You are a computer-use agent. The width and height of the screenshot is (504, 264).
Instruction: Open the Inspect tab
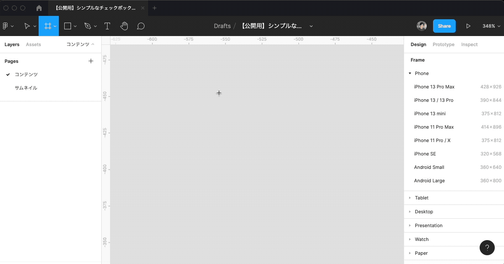click(x=469, y=44)
